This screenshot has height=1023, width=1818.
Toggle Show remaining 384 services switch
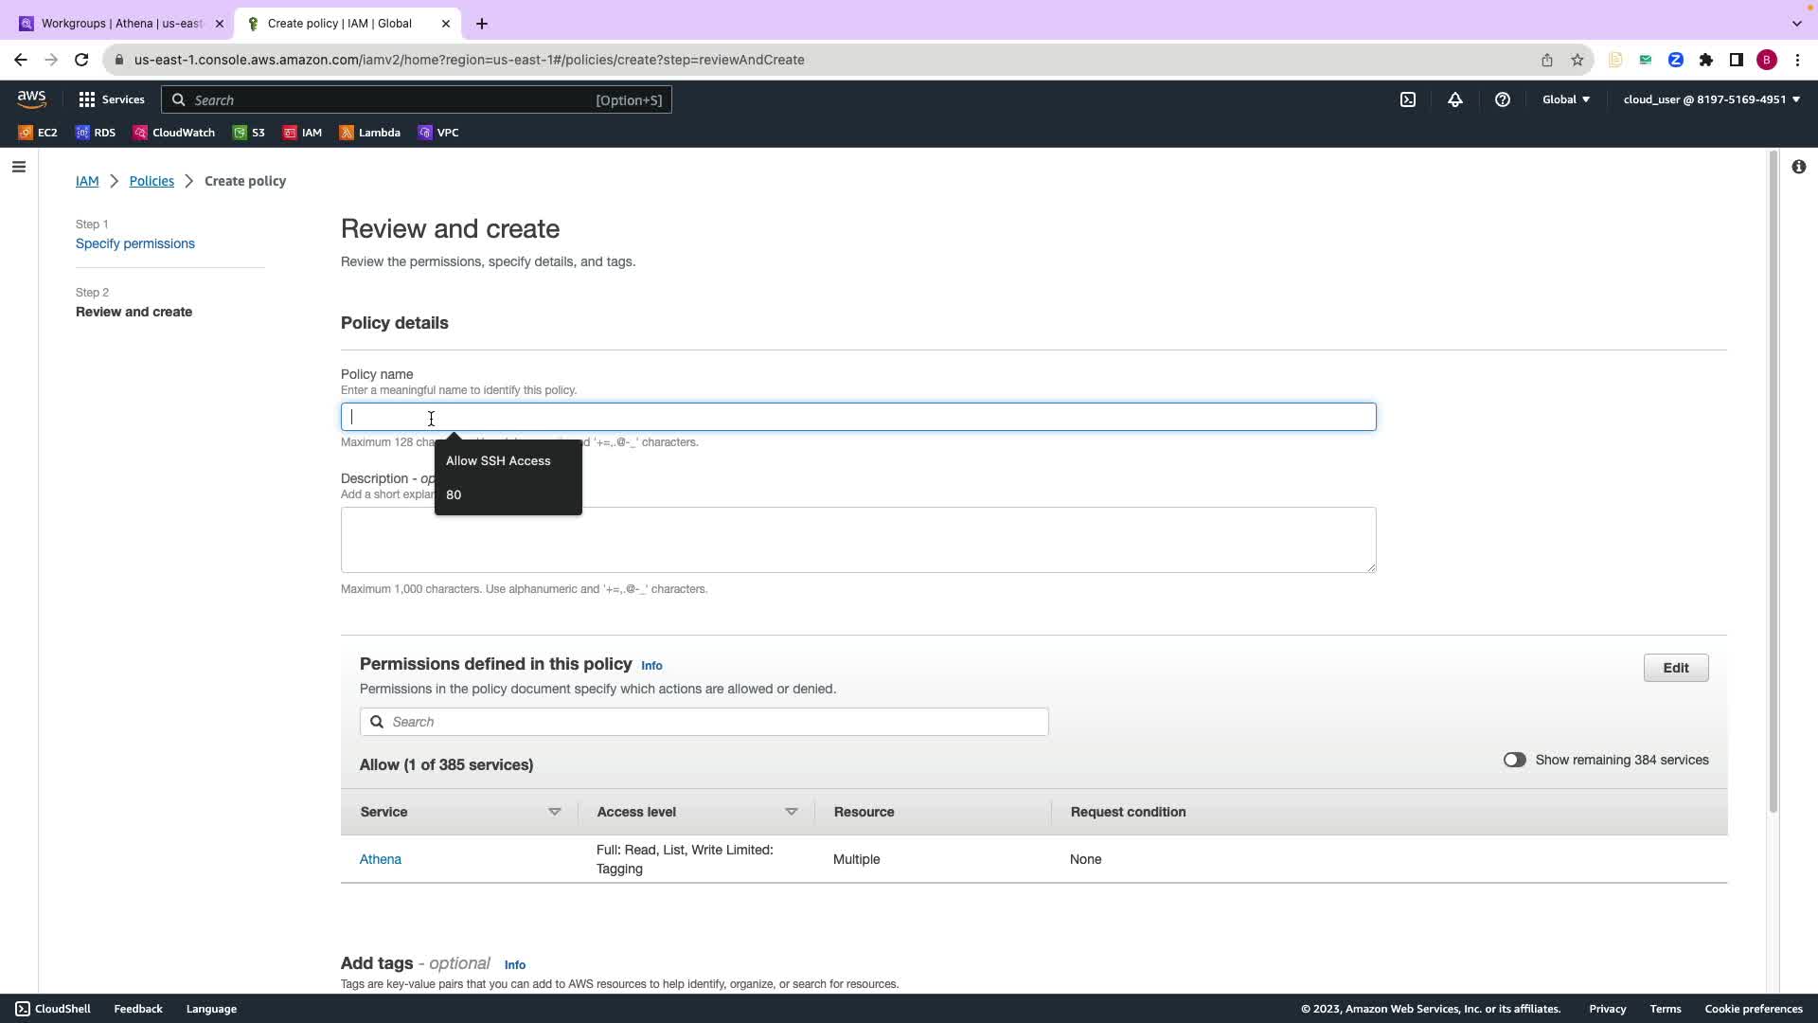pos(1514,760)
